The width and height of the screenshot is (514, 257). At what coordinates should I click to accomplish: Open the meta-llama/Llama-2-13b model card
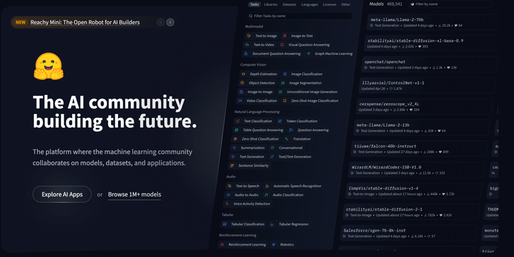tap(422, 128)
